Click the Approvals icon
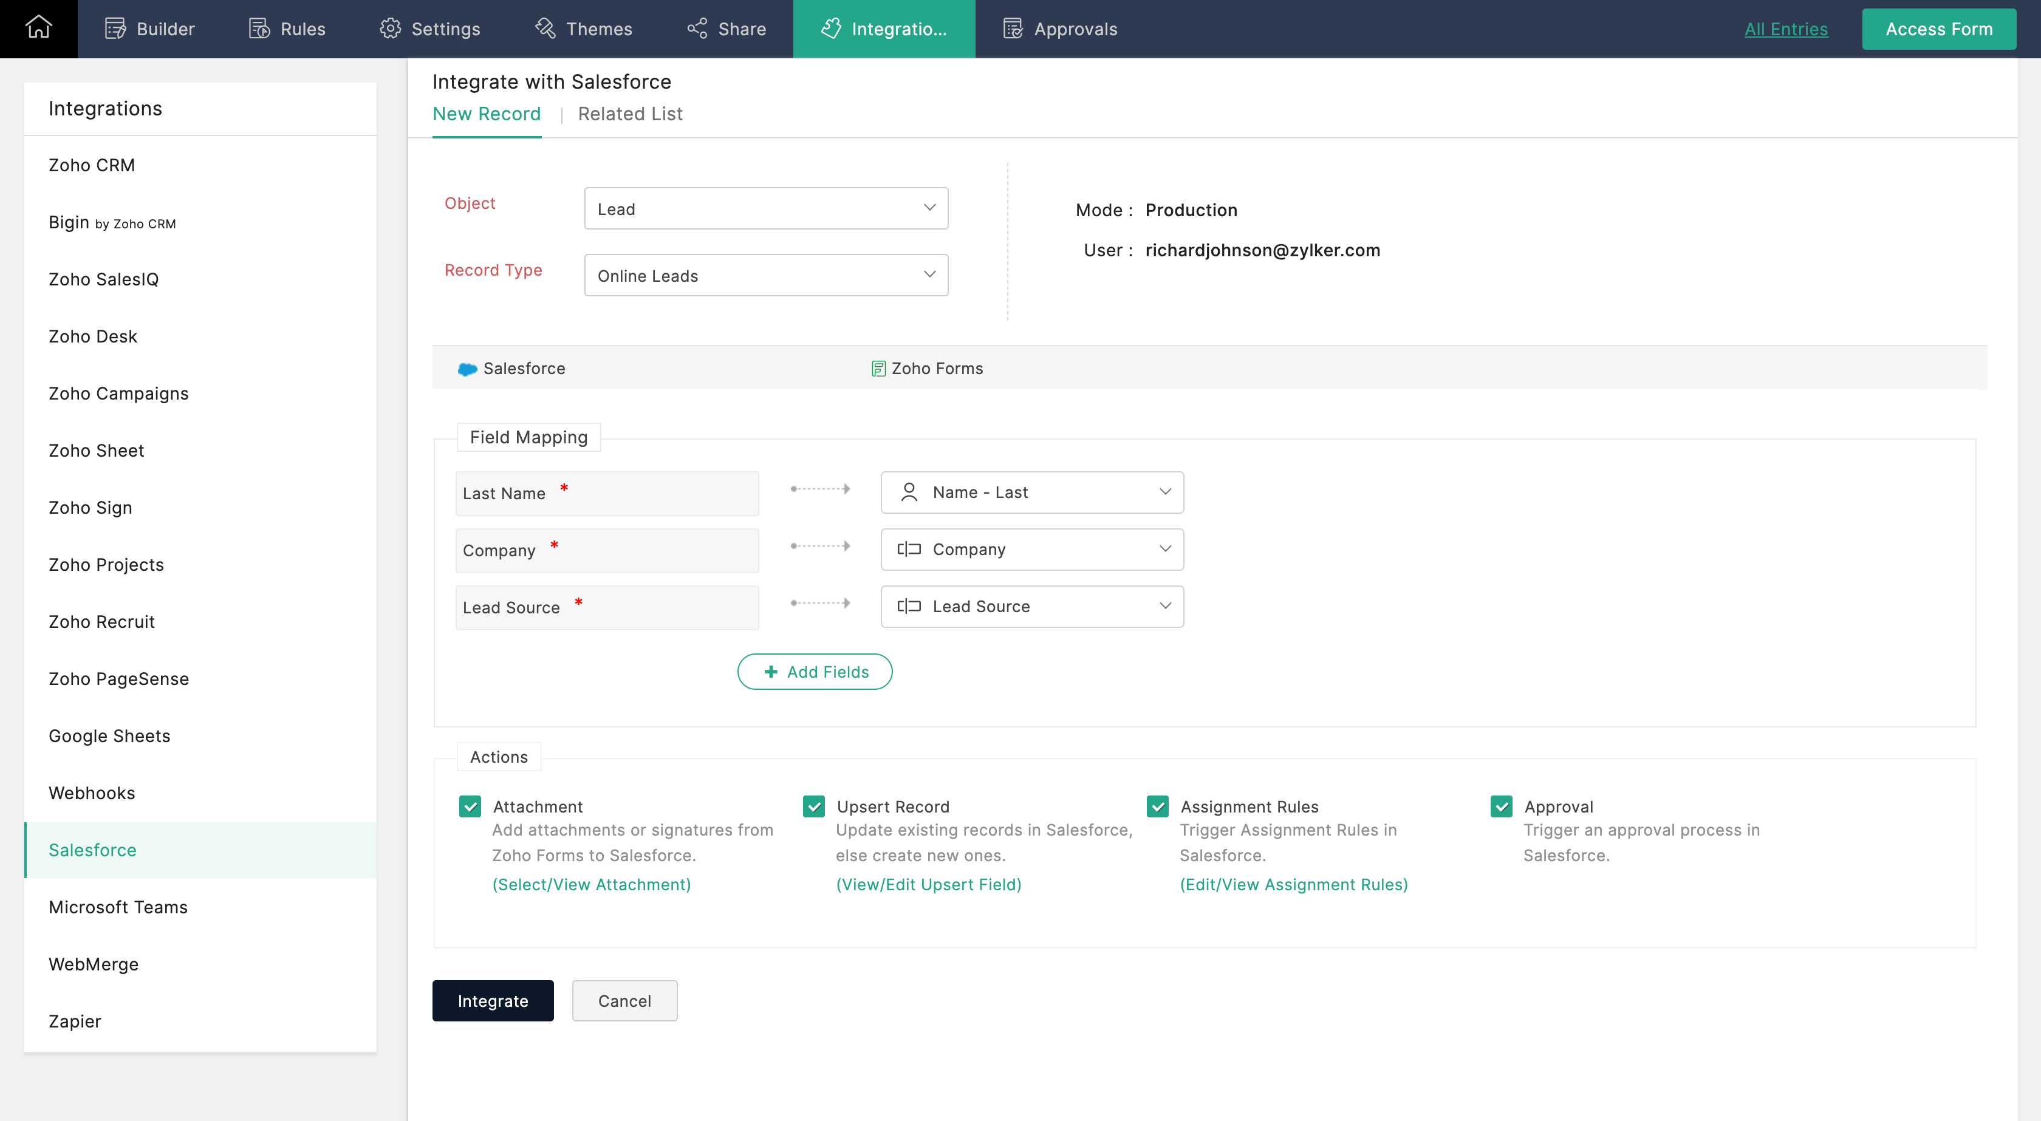Image resolution: width=2041 pixels, height=1121 pixels. pos(1013,29)
